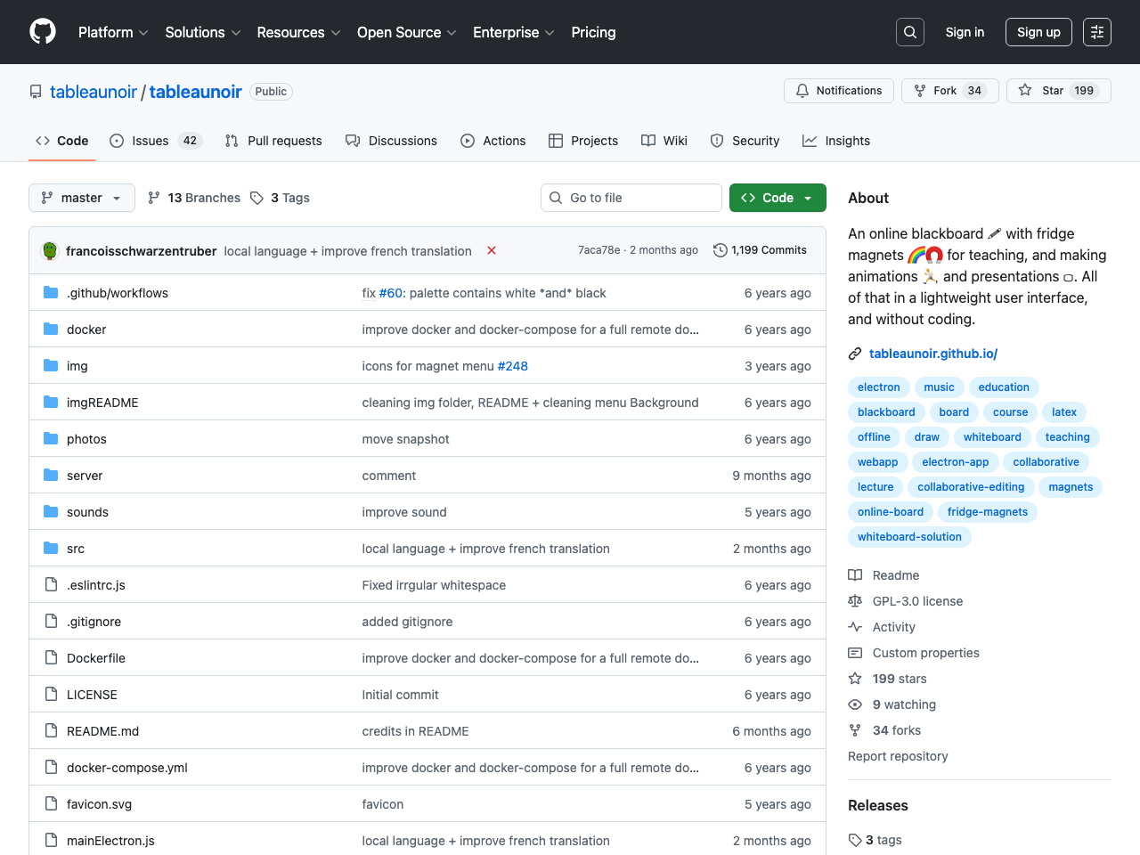Open the src folder icon
The image size is (1140, 855).
51,549
